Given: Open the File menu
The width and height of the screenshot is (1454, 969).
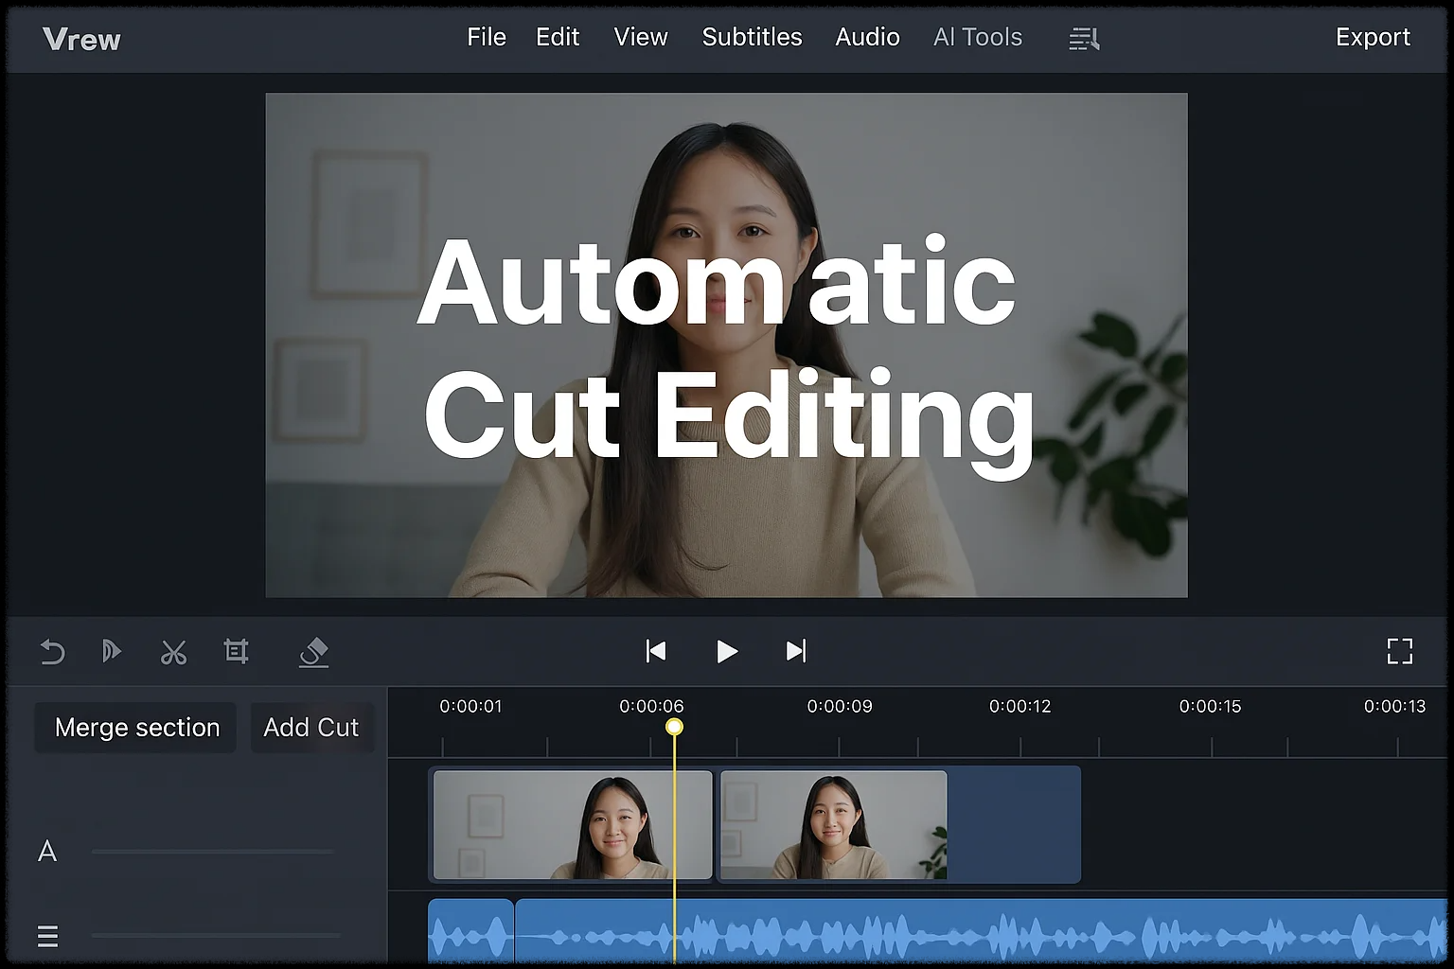Looking at the screenshot, I should pyautogui.click(x=487, y=37).
